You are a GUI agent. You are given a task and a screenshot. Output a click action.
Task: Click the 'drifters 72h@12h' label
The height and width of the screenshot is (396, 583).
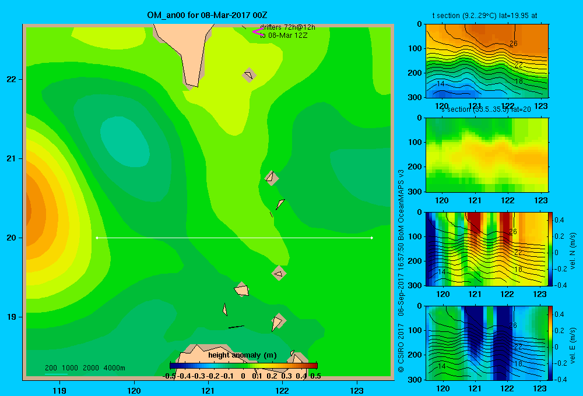tap(287, 27)
